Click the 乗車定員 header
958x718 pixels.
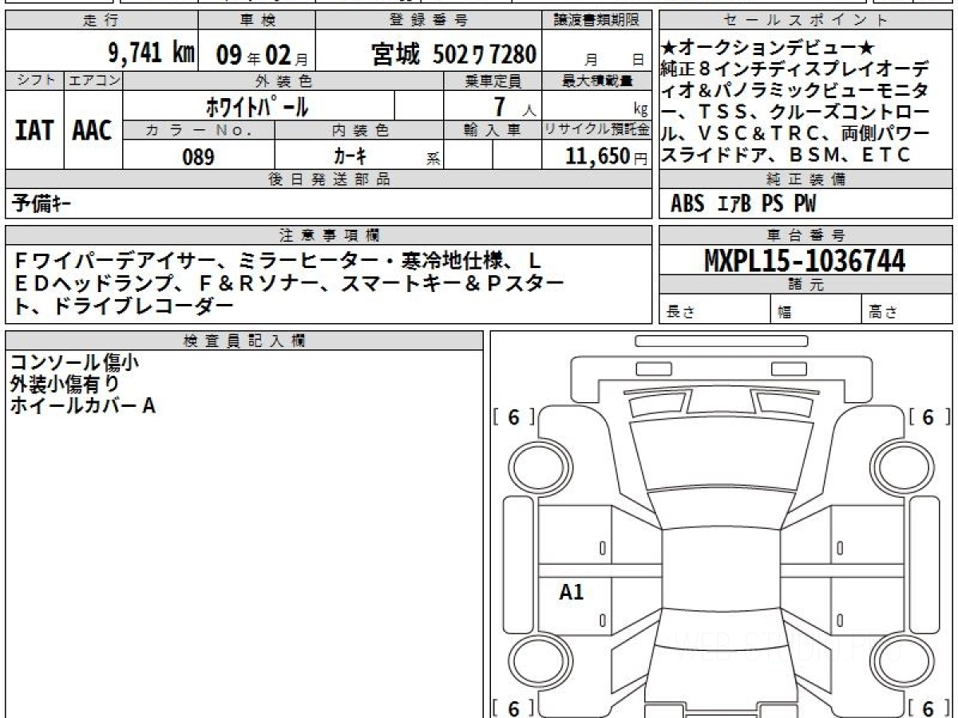pos(493,81)
